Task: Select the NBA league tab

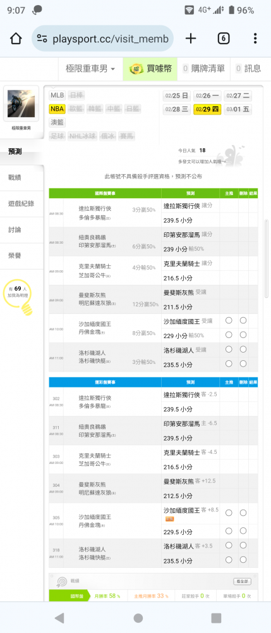Action: point(57,109)
